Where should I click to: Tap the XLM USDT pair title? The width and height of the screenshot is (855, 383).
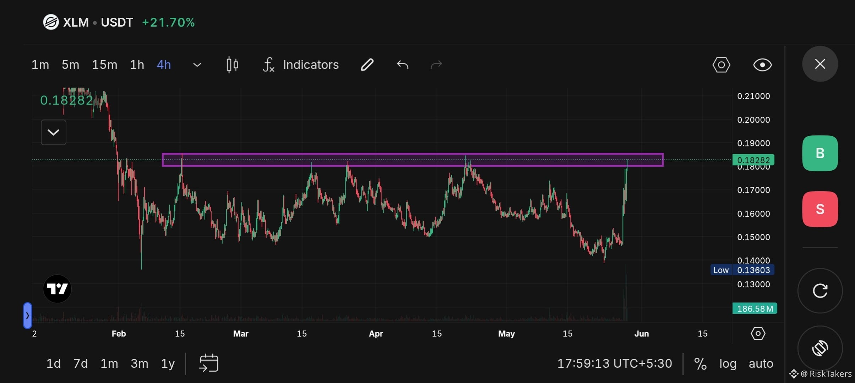[x=98, y=22]
